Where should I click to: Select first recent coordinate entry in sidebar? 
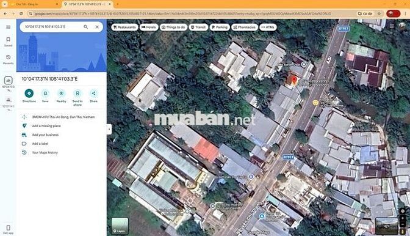pyautogui.click(x=8, y=84)
